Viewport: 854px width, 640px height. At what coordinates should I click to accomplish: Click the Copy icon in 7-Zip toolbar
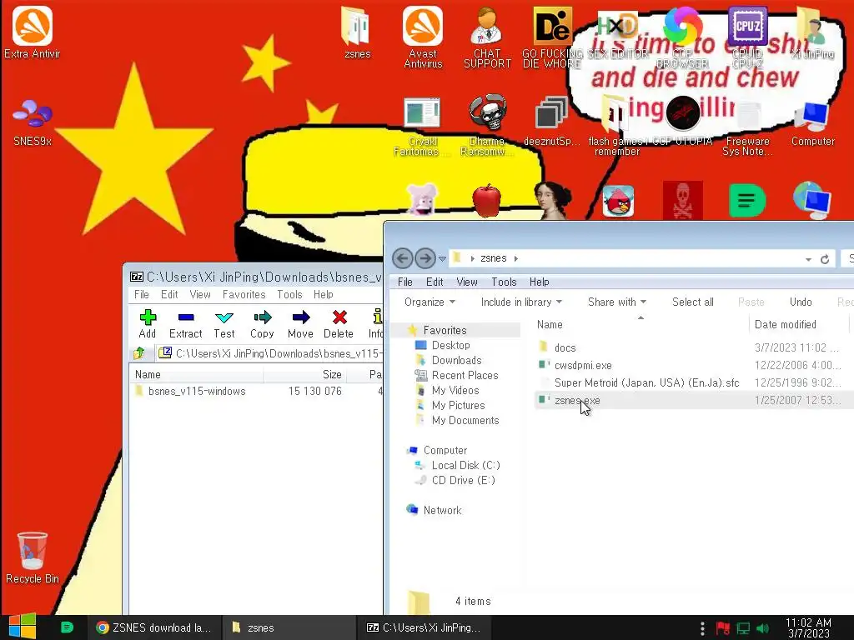(262, 324)
